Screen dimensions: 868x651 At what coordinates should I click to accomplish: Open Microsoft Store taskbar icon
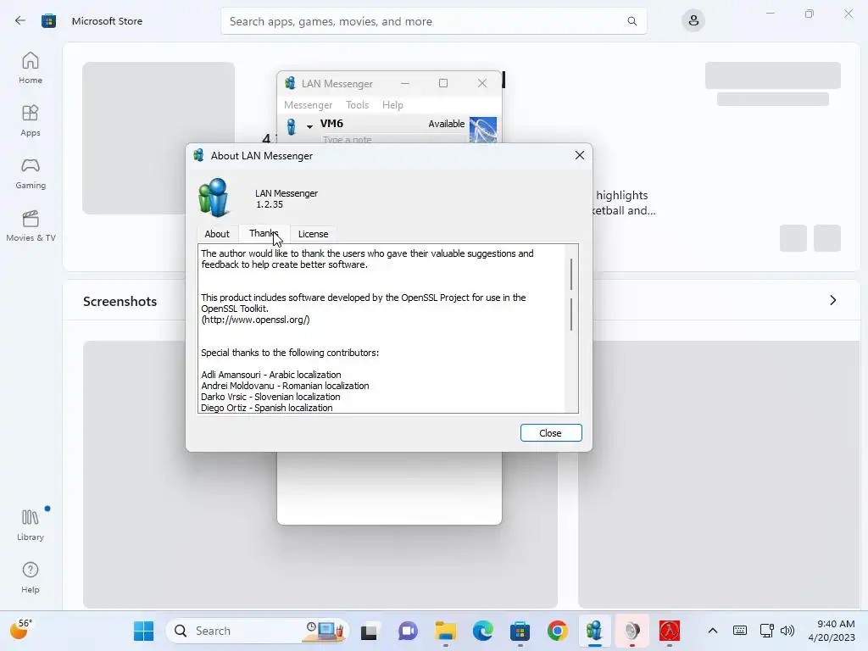click(x=520, y=631)
